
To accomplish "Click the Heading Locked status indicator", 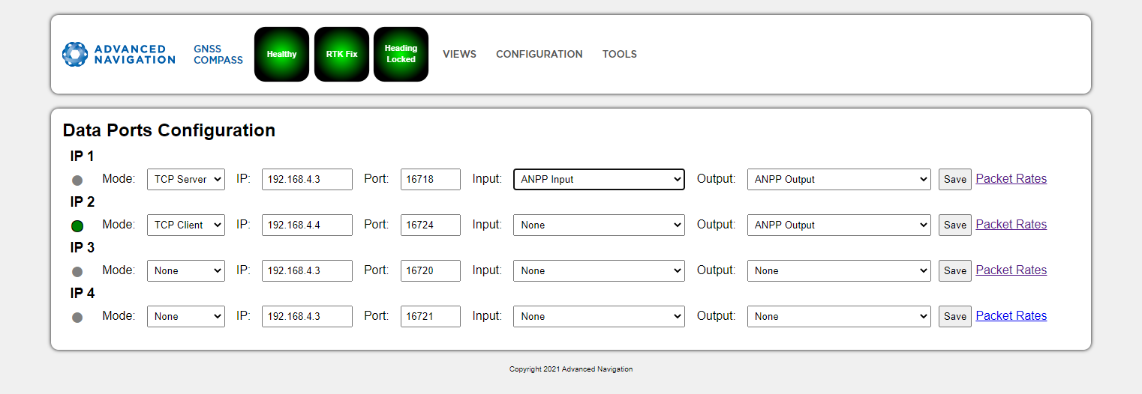I will 401,54.
